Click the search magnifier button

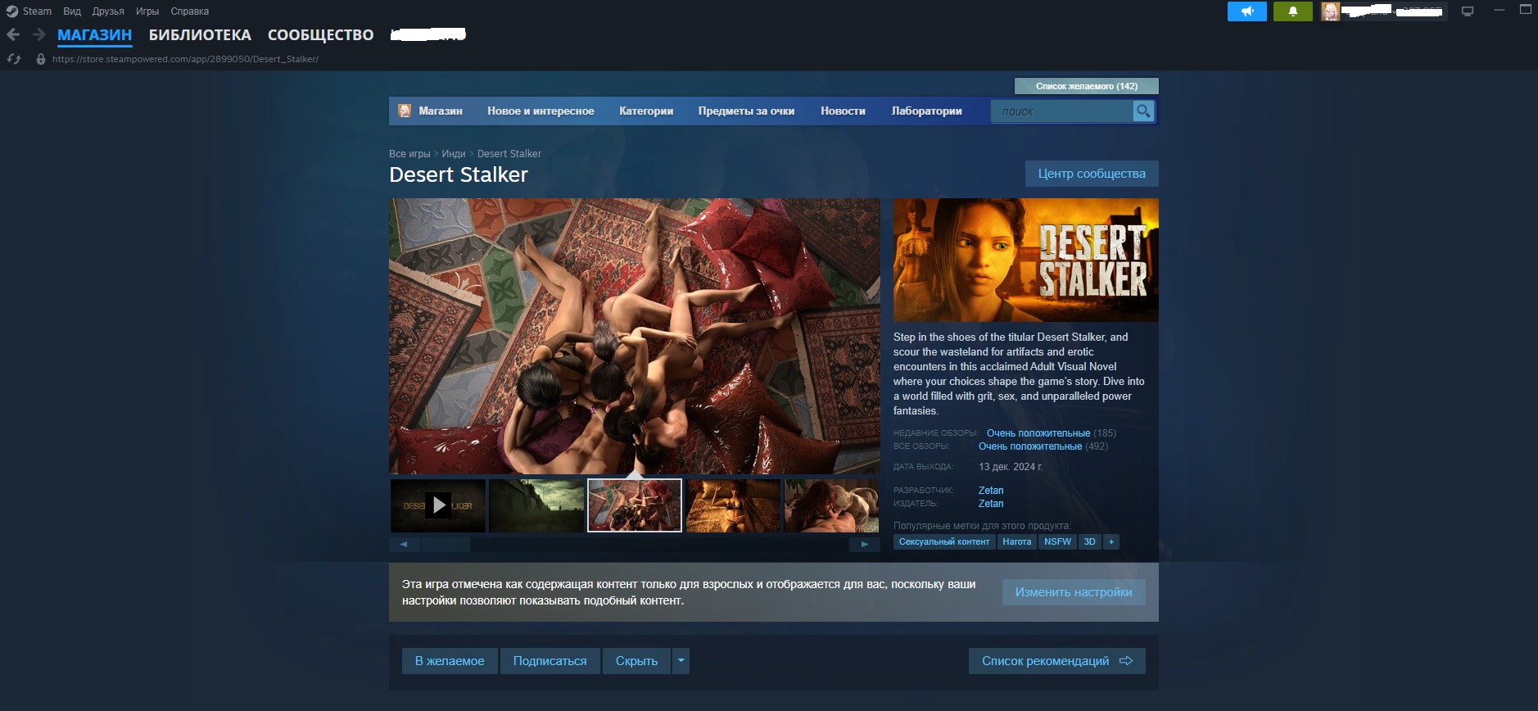pos(1143,111)
